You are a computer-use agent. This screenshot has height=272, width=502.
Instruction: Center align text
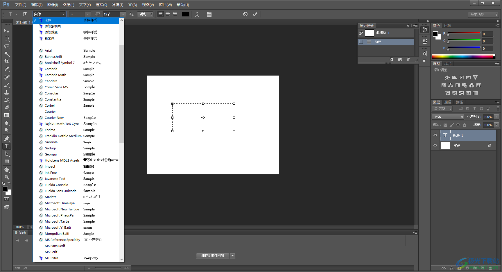[168, 14]
